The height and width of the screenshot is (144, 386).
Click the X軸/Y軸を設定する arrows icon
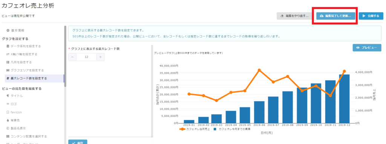(8, 54)
